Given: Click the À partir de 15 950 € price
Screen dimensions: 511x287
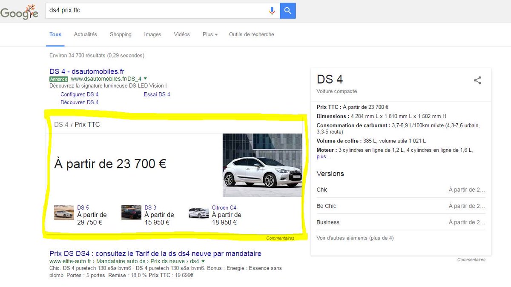Looking at the screenshot, I should pos(159,219).
